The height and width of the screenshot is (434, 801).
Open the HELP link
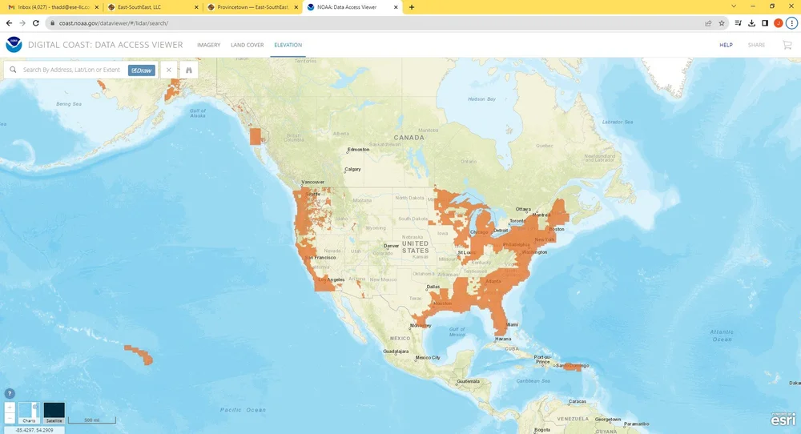tap(726, 45)
